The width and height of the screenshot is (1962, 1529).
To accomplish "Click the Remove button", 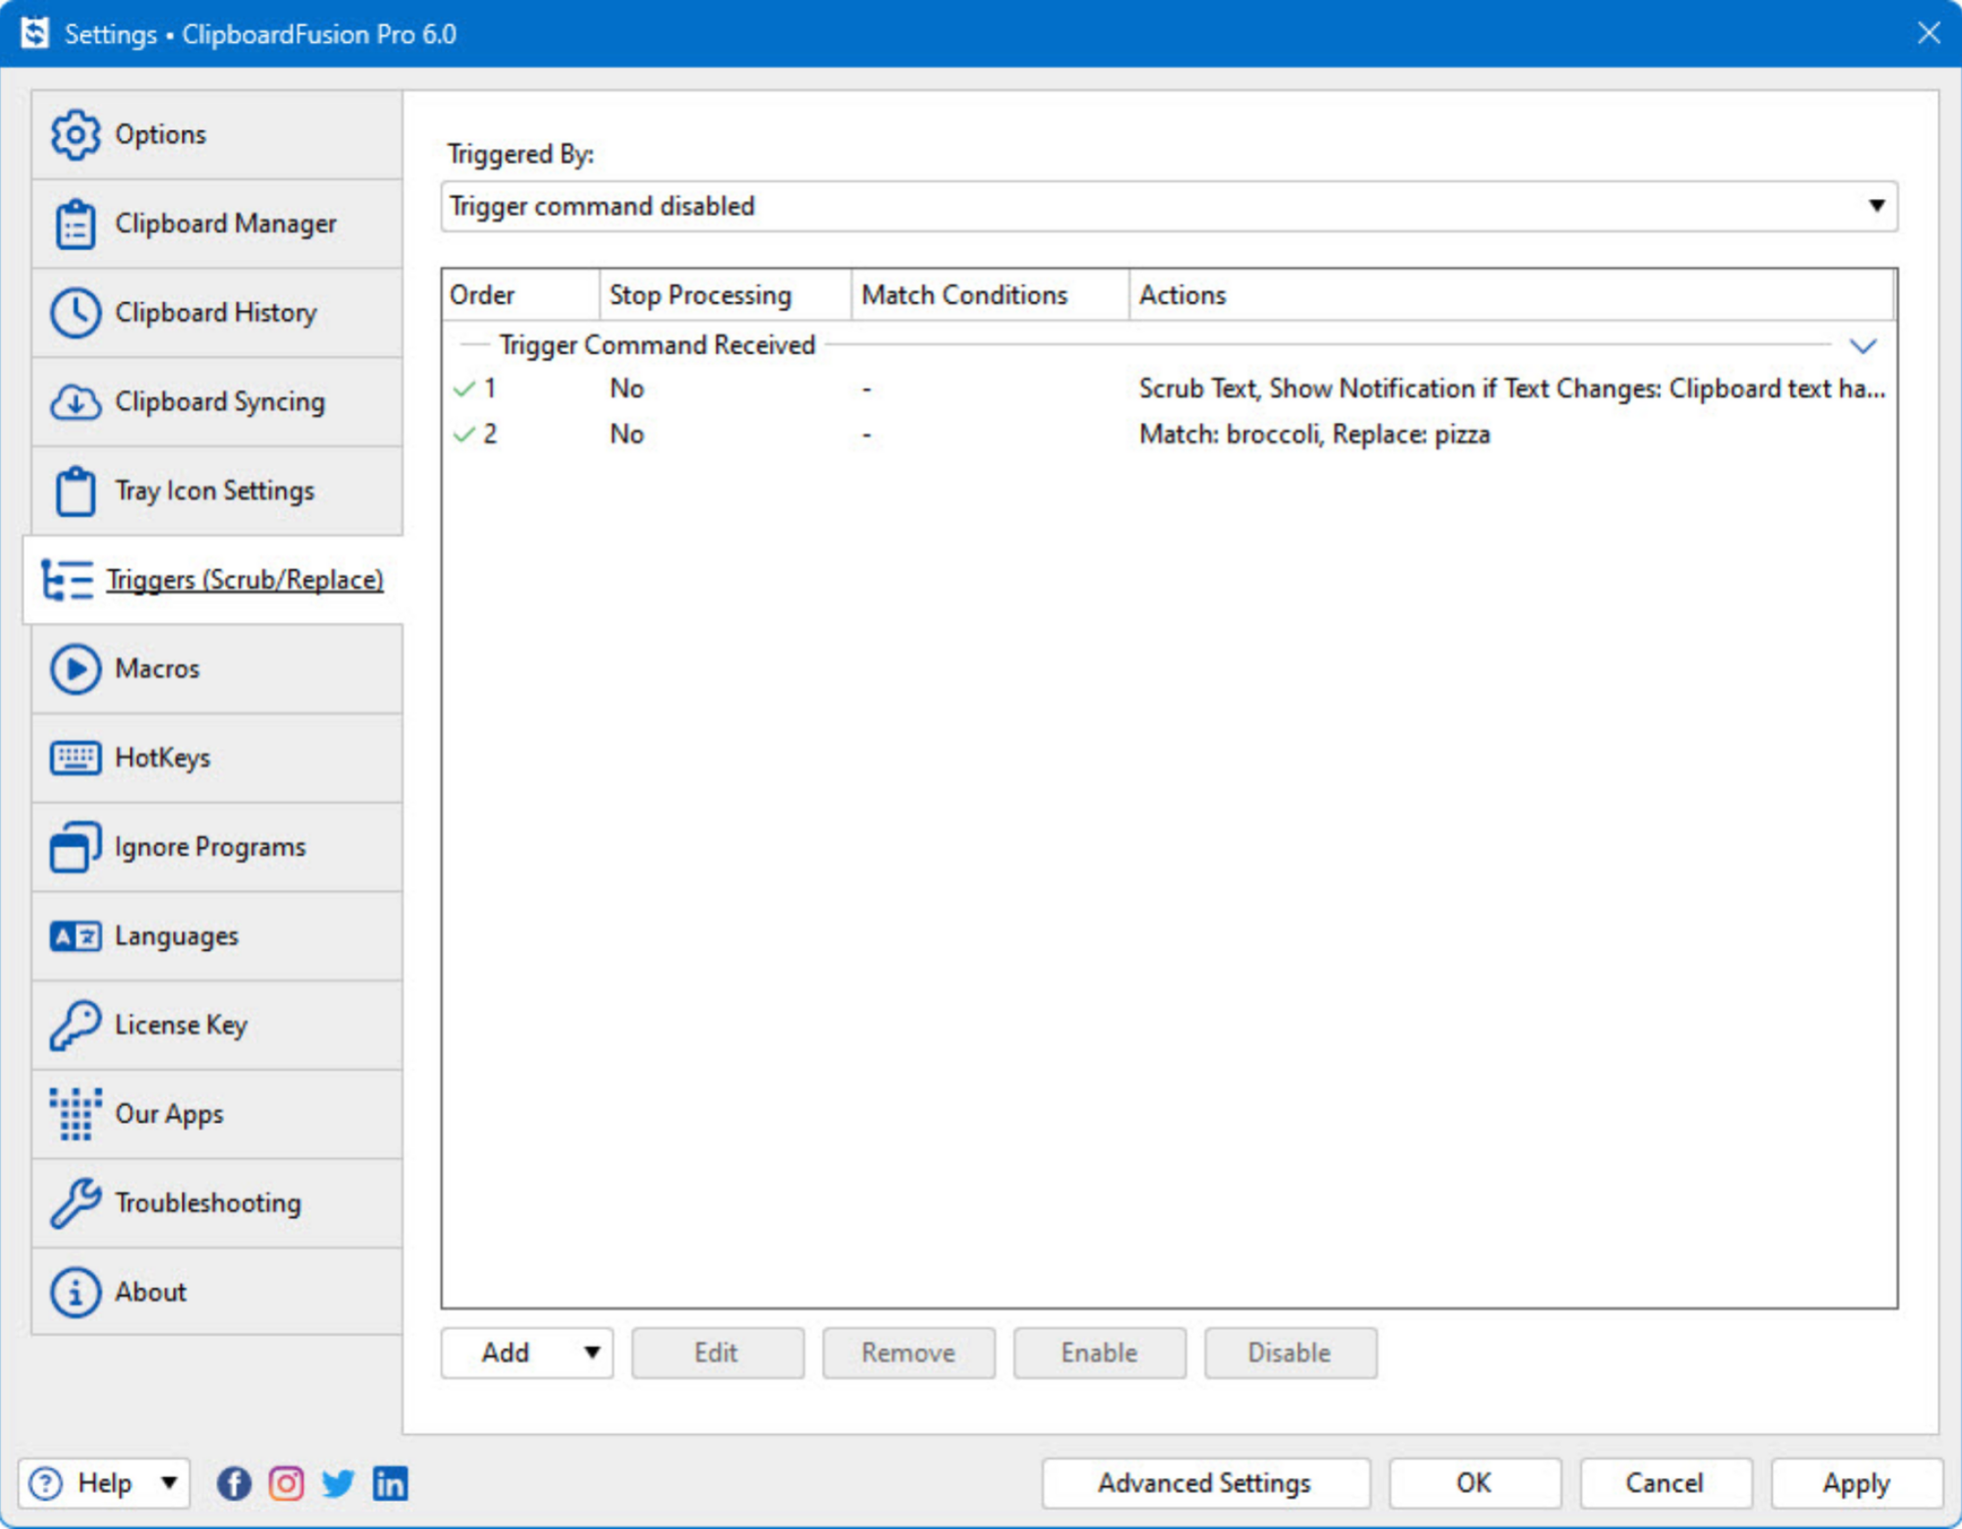I will tap(909, 1352).
